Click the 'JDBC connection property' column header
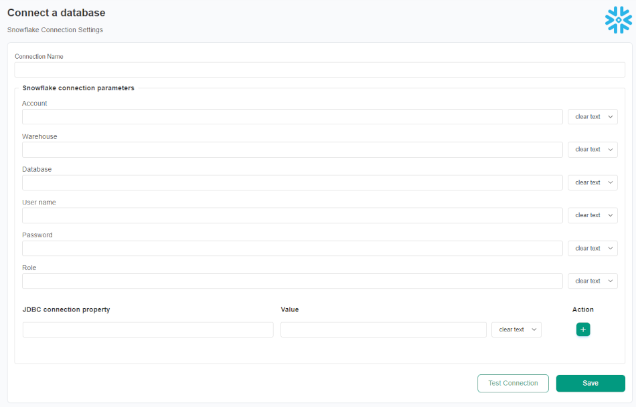Image resolution: width=636 pixels, height=407 pixels. coord(66,309)
